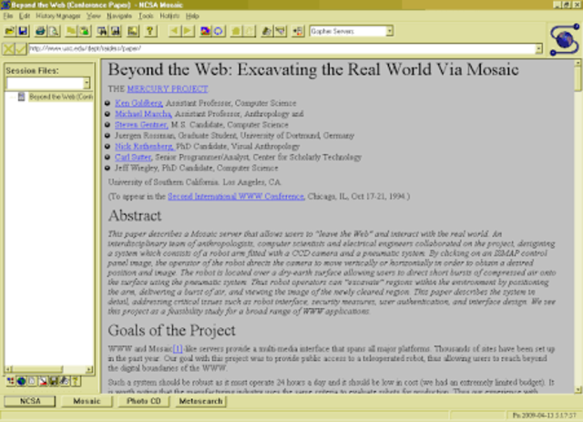Click the date and time in status bar
Screen dimensions: 583x422
click(545, 416)
